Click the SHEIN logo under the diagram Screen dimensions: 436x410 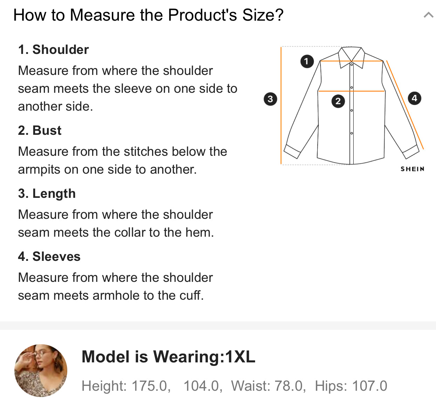coord(412,169)
